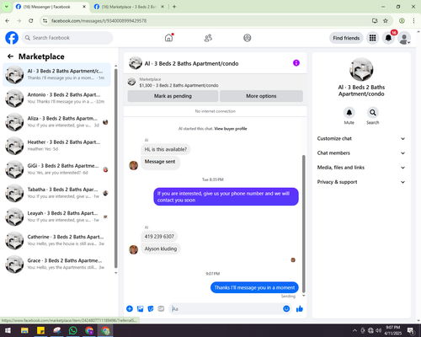Focus the Search Facebook field
Image resolution: width=421 pixels, height=337 pixels.
click(67, 38)
